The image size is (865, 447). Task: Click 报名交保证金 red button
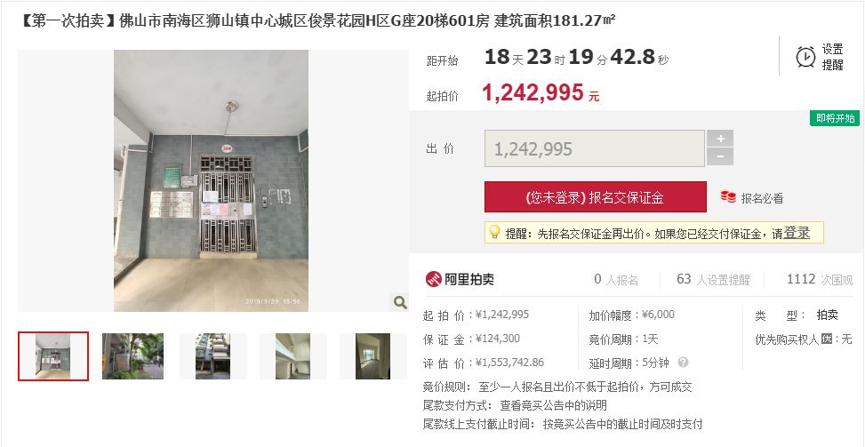coord(596,196)
